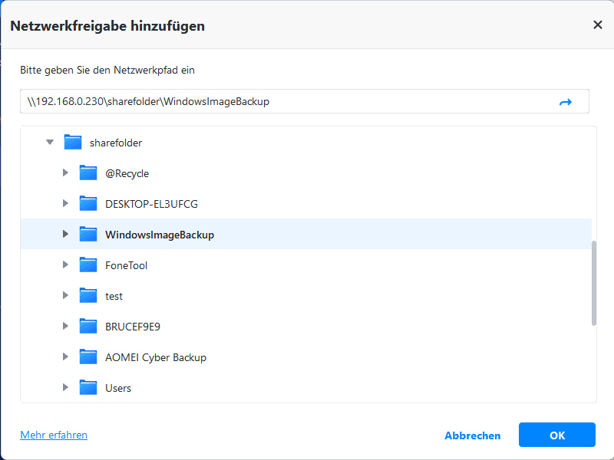Expand the WindowsImageBackup folder
Image resolution: width=614 pixels, height=460 pixels.
point(66,235)
